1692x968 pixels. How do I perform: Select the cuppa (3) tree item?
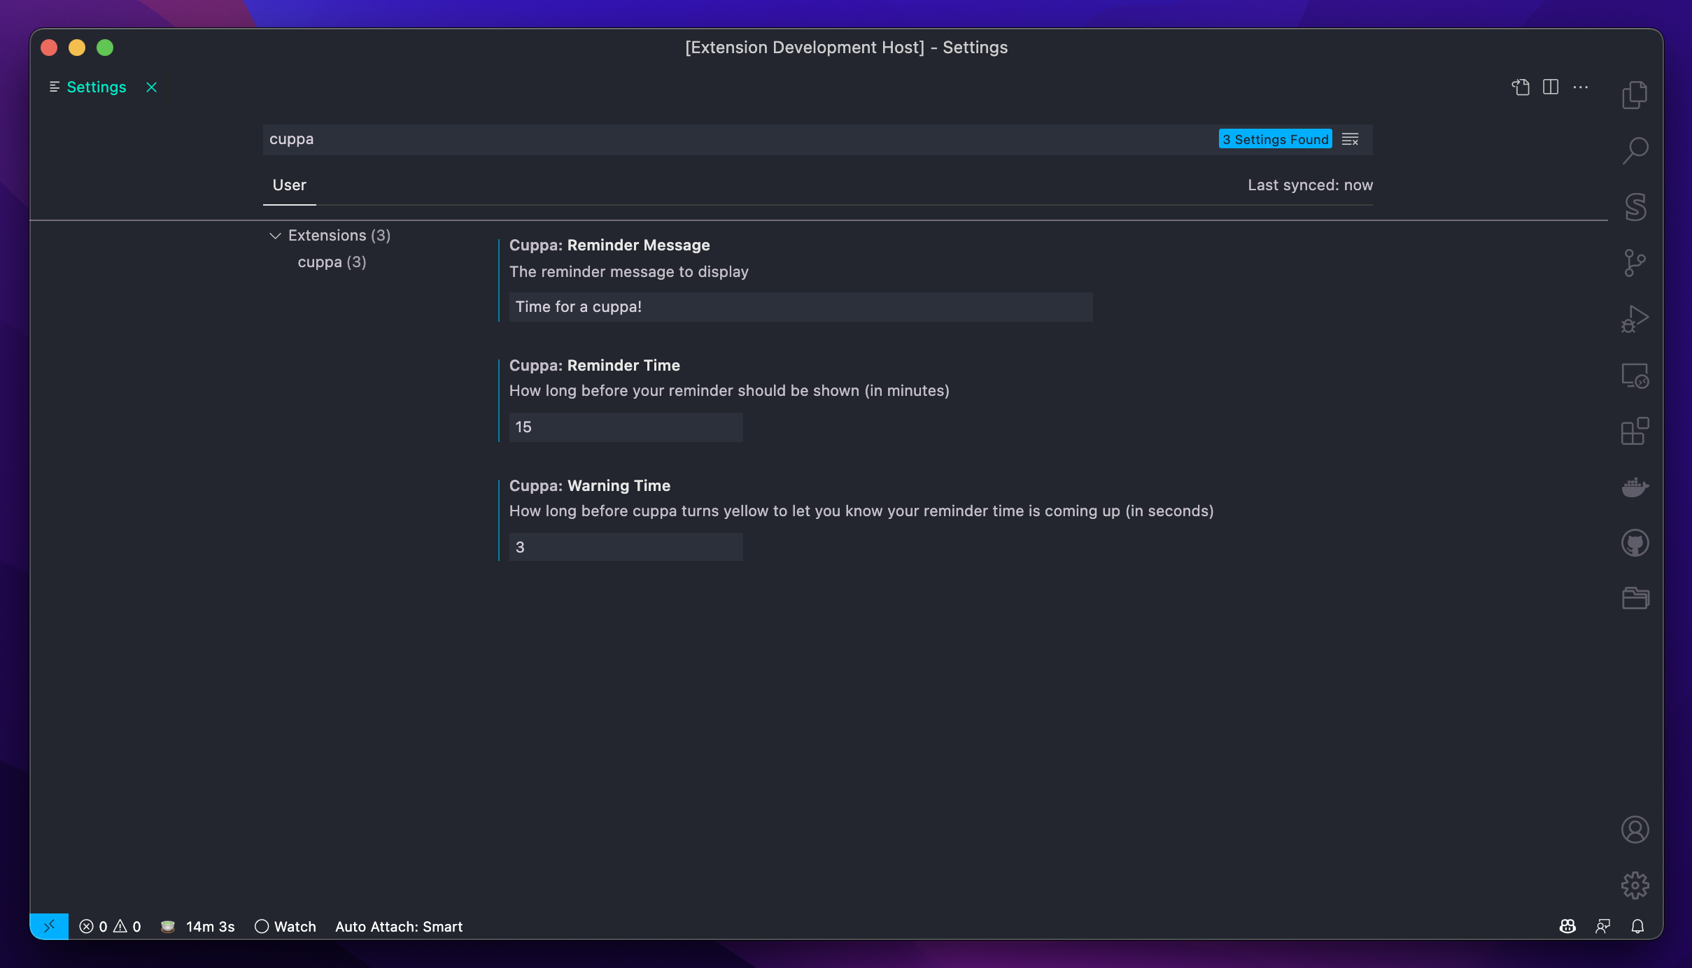tap(332, 262)
